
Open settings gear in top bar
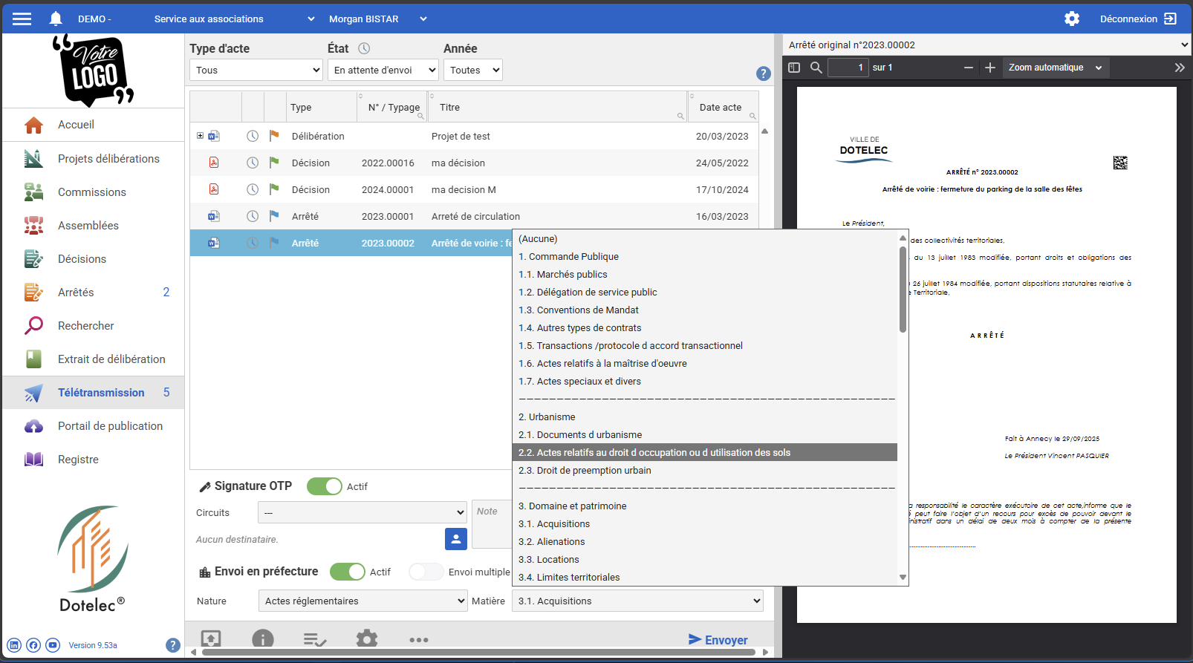click(x=1071, y=19)
